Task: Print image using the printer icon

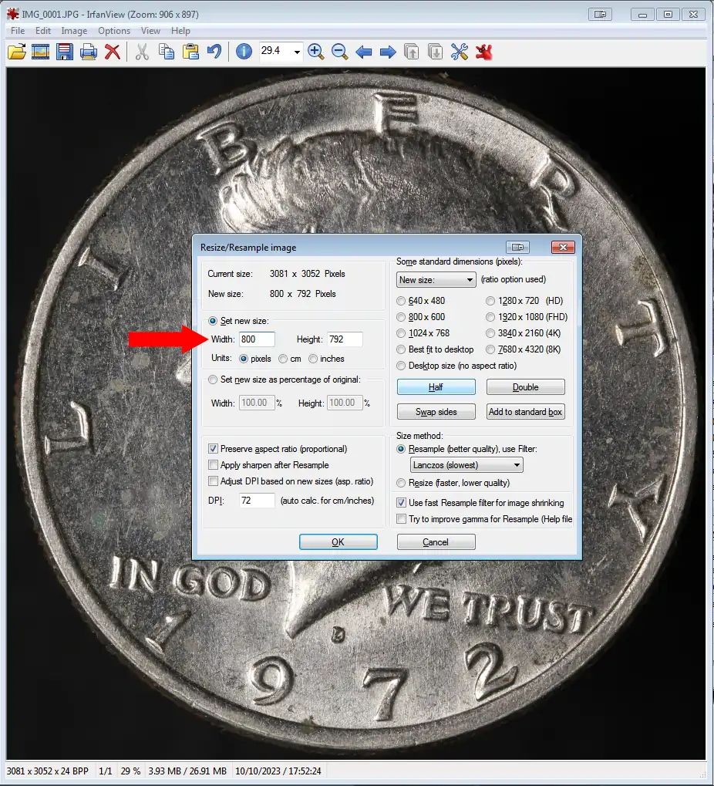Action: (x=88, y=52)
